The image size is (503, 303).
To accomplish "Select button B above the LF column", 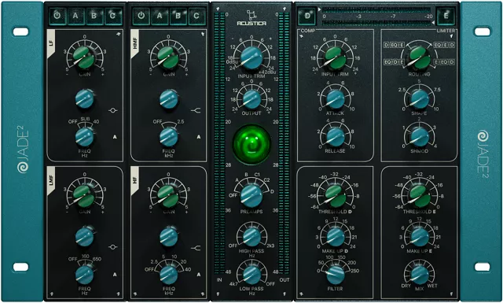I will click(x=94, y=16).
